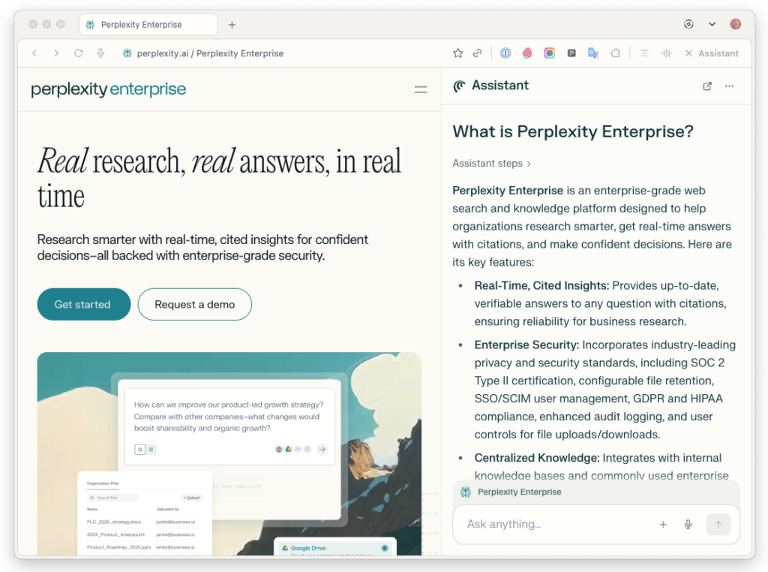768x572 pixels.
Task: Open the Assistant in a new window
Action: pos(706,86)
